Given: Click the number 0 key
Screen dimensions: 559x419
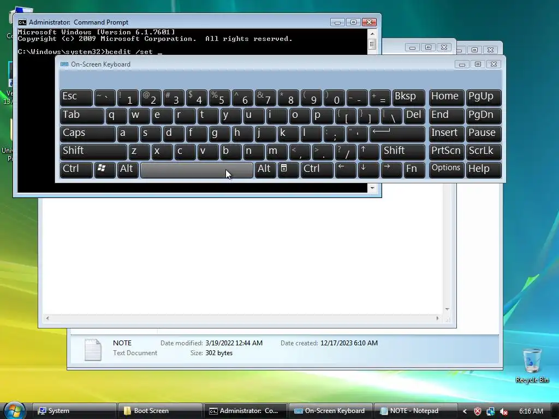Looking at the screenshot, I should click(334, 98).
